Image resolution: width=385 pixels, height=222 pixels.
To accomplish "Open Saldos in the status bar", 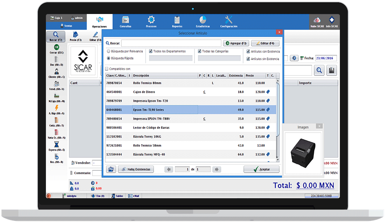I will pos(117,196).
